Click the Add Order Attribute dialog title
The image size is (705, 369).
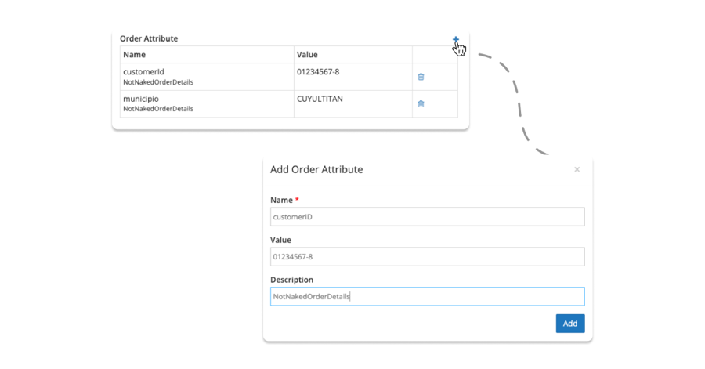tap(316, 169)
